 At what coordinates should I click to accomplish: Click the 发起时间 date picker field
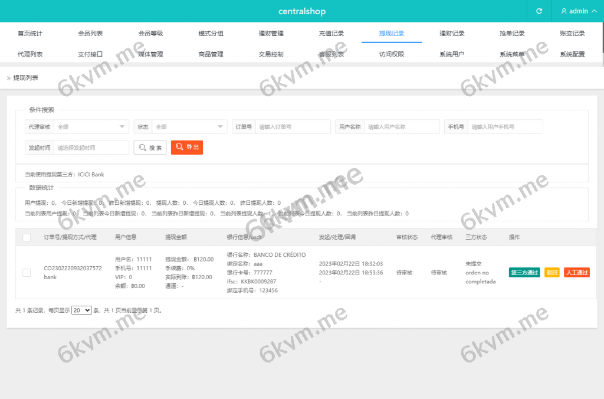pos(91,148)
